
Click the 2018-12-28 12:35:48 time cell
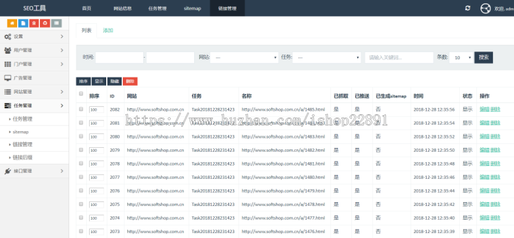point(434,164)
